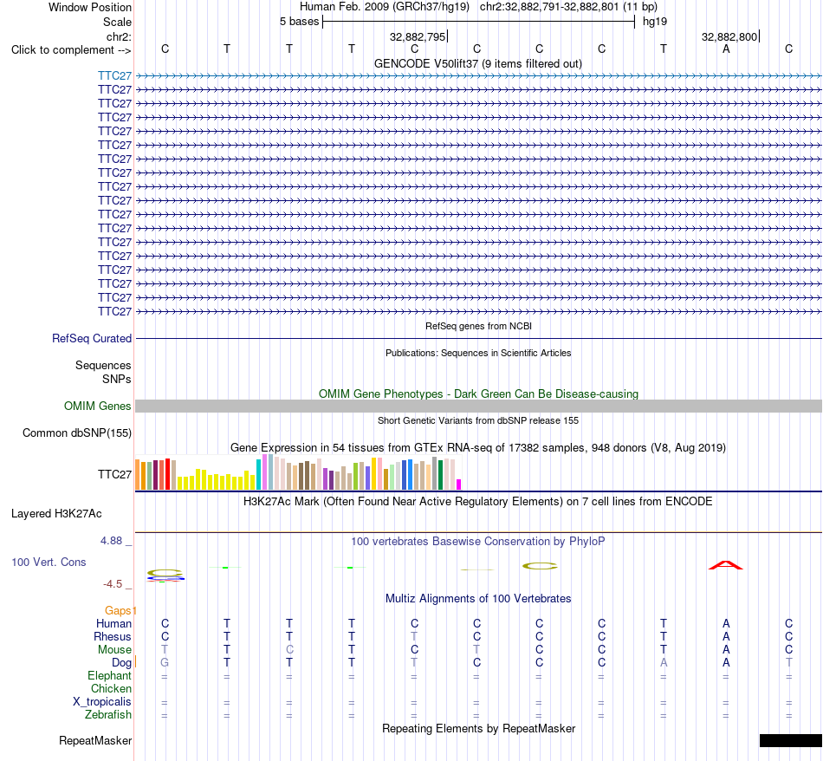The width and height of the screenshot is (823, 761).
Task: Click the -4.5 PhyloP lower scale value
Action: (113, 584)
